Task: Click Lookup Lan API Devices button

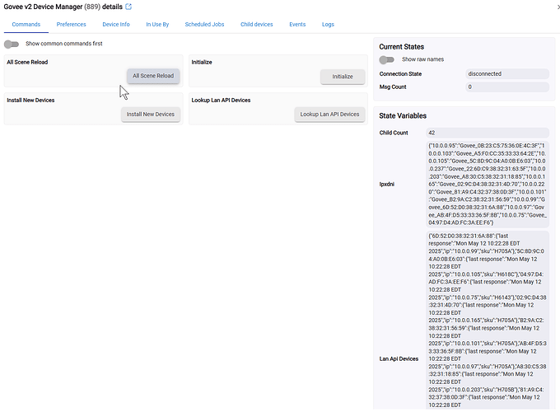Action: [x=329, y=114]
